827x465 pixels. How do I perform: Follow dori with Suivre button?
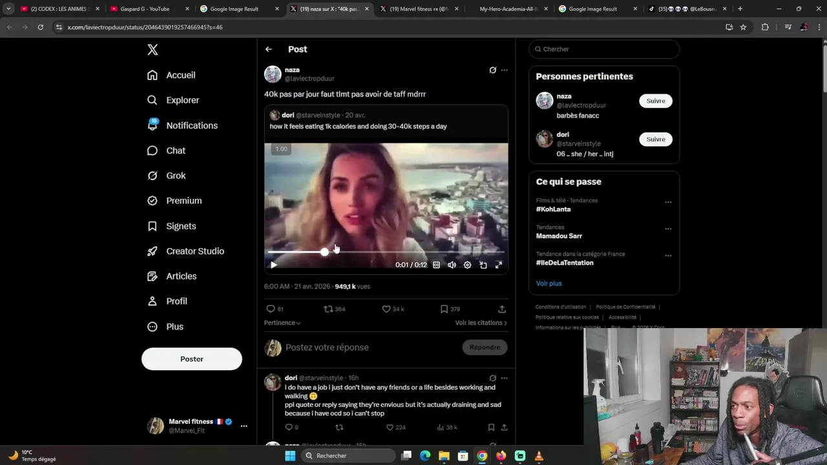656,139
